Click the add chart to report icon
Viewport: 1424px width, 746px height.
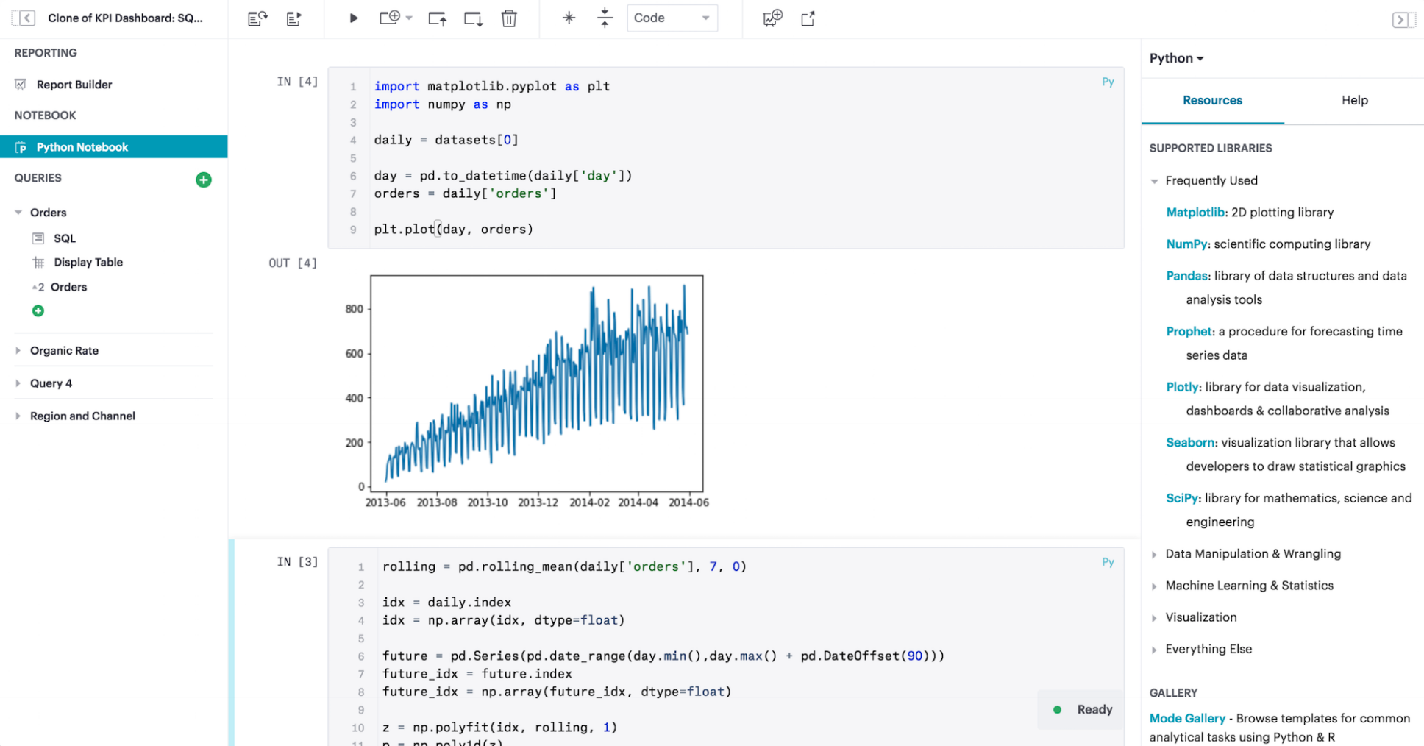pos(772,18)
